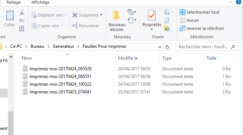Image resolution: width=243 pixels, height=135 pixels.
Task: Open the Propriétés checkmark icon
Action: (x=152, y=15)
